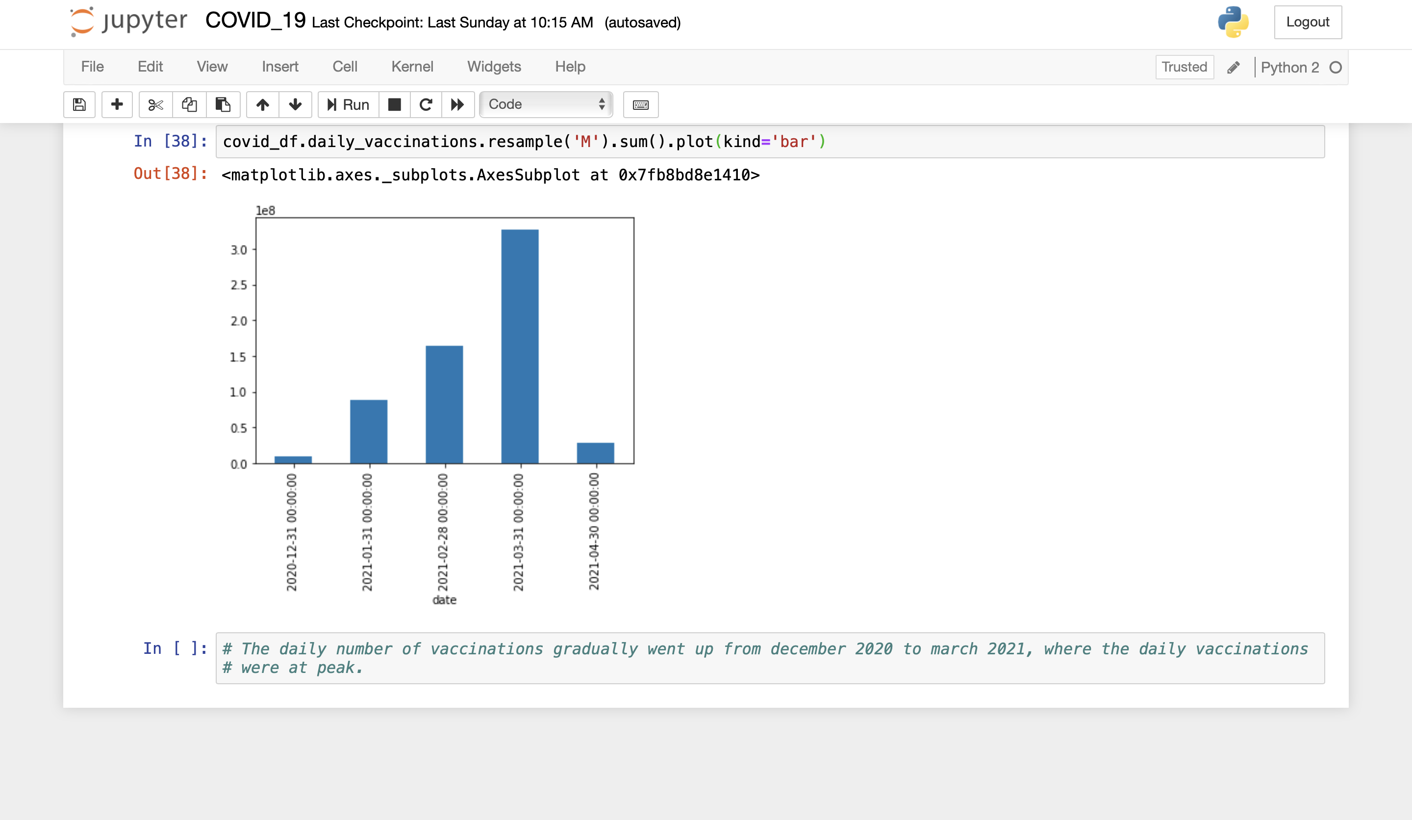
Task: Paste cells below
Action: 223,105
